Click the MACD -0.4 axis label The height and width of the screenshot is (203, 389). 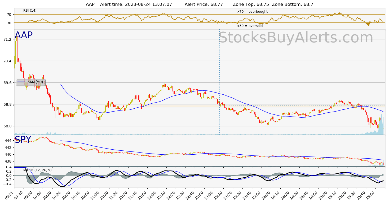[x=7, y=184]
